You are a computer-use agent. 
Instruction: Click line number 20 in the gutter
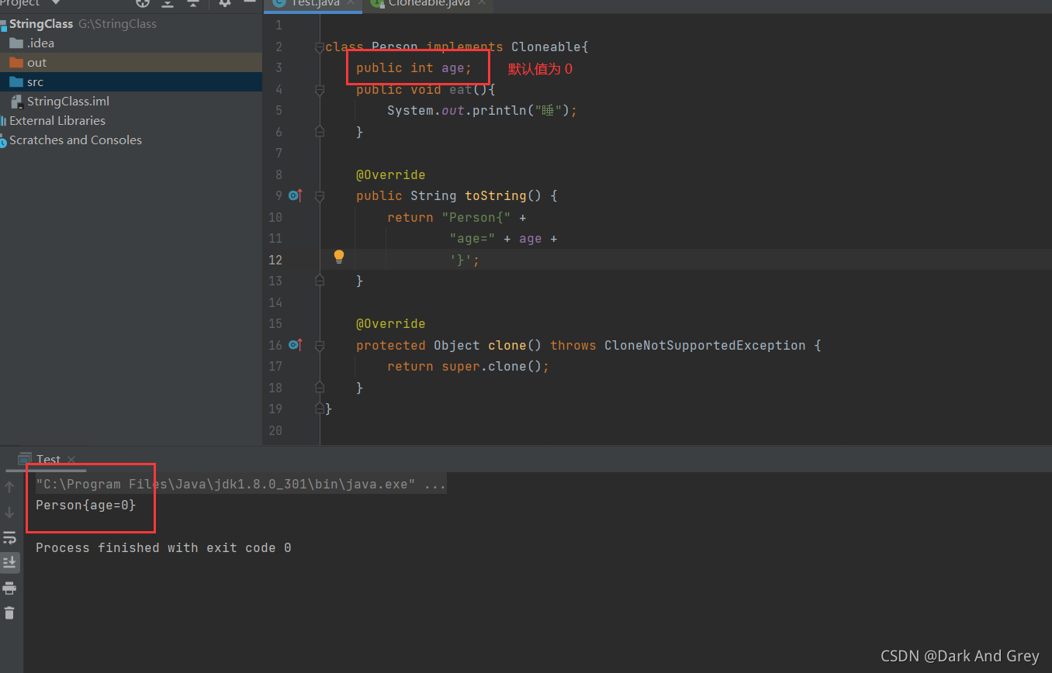[275, 430]
